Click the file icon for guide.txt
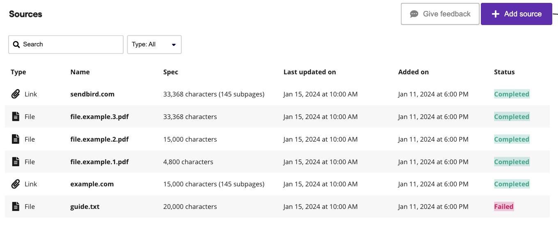Image resolution: width=558 pixels, height=252 pixels. pos(16,206)
